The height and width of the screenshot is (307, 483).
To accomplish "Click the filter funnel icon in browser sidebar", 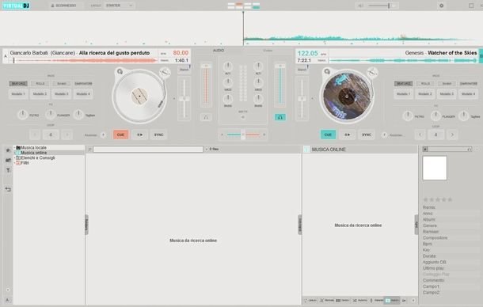I will 8,170.
